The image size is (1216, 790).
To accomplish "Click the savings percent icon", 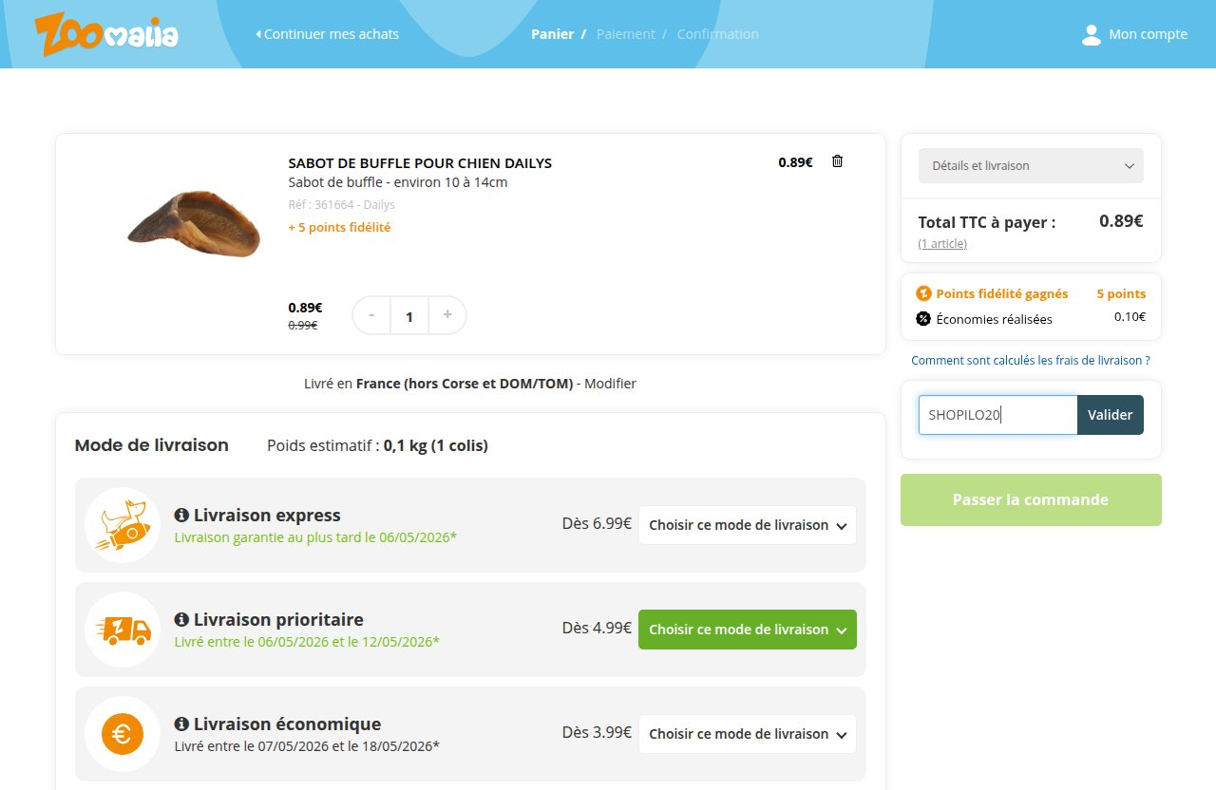I will tap(923, 318).
